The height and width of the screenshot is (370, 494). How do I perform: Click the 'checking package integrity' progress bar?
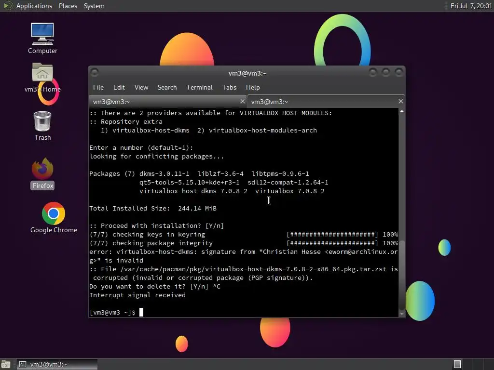click(x=332, y=243)
